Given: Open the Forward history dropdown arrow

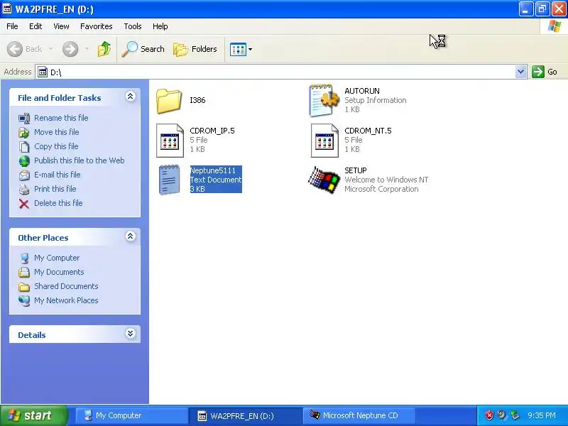Looking at the screenshot, I should [87, 49].
